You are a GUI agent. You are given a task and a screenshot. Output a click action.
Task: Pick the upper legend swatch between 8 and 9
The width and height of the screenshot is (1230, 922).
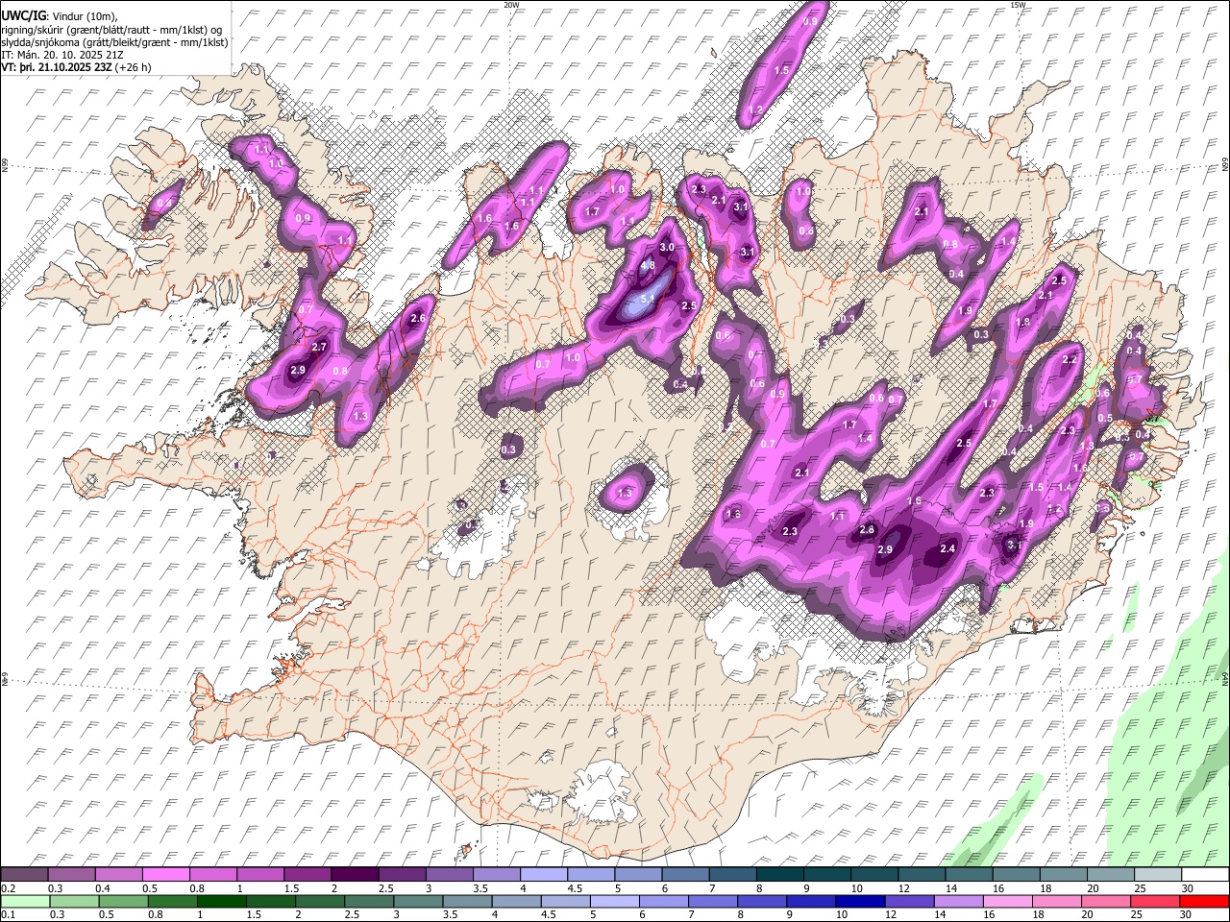778,874
